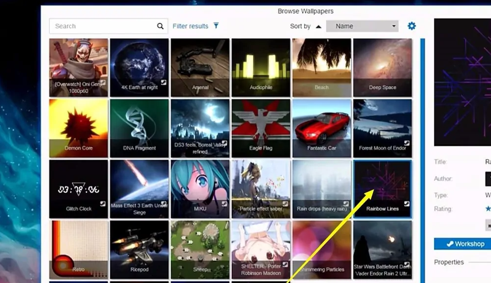This screenshot has width=491, height=283.
Task: Pick the Demon Core wallpaper
Action: coord(79,128)
